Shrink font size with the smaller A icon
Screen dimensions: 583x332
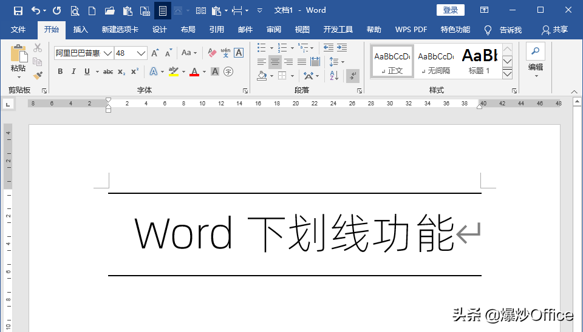click(x=168, y=53)
